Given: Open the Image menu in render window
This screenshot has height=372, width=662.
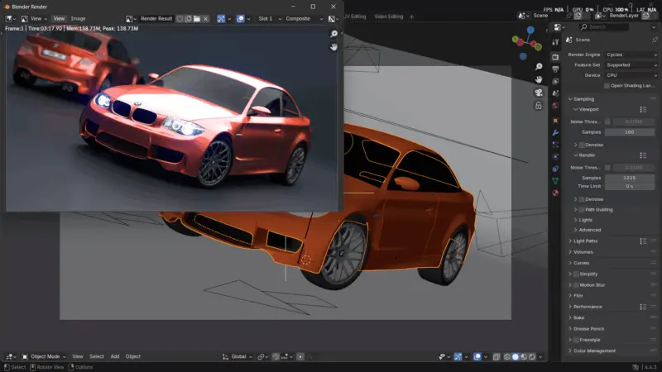Looking at the screenshot, I should pos(78,18).
